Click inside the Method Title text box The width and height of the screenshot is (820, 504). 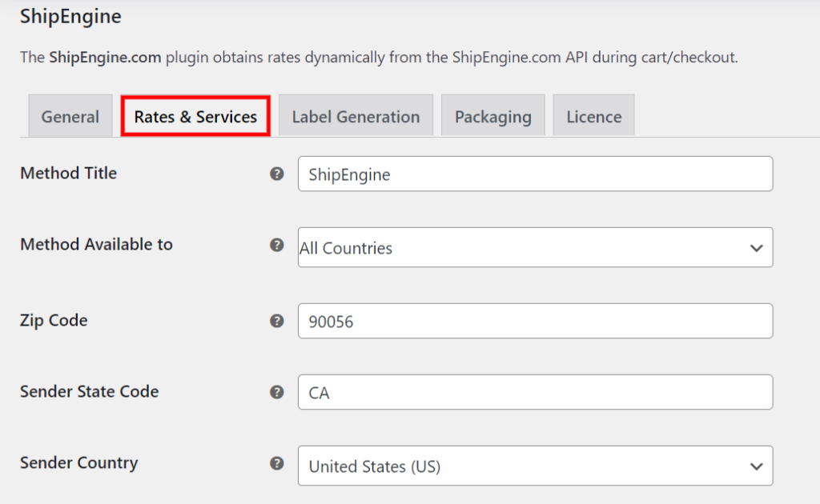tap(534, 174)
